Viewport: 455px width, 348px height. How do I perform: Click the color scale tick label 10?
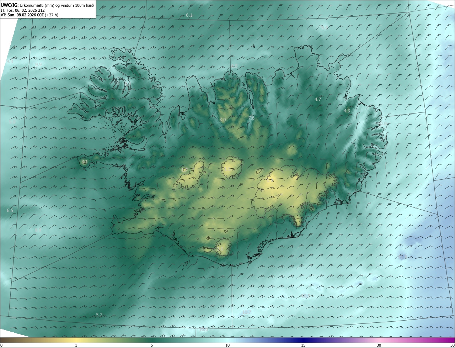pyautogui.click(x=227, y=345)
